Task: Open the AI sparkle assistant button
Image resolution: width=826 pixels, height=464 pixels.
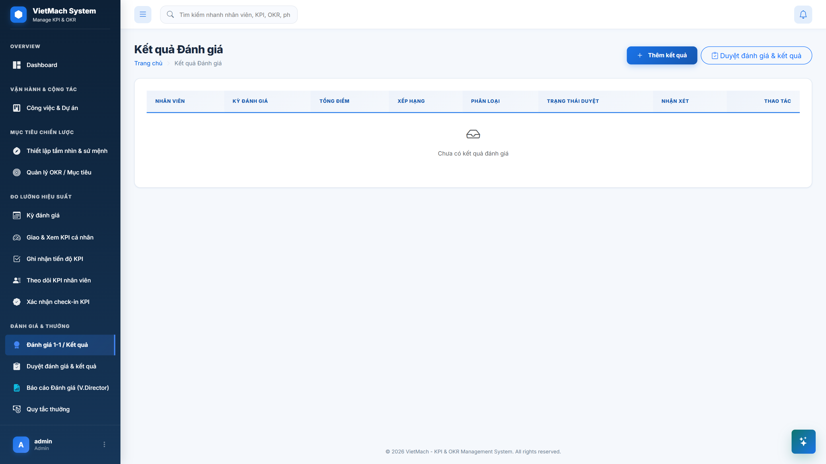Action: (x=803, y=442)
